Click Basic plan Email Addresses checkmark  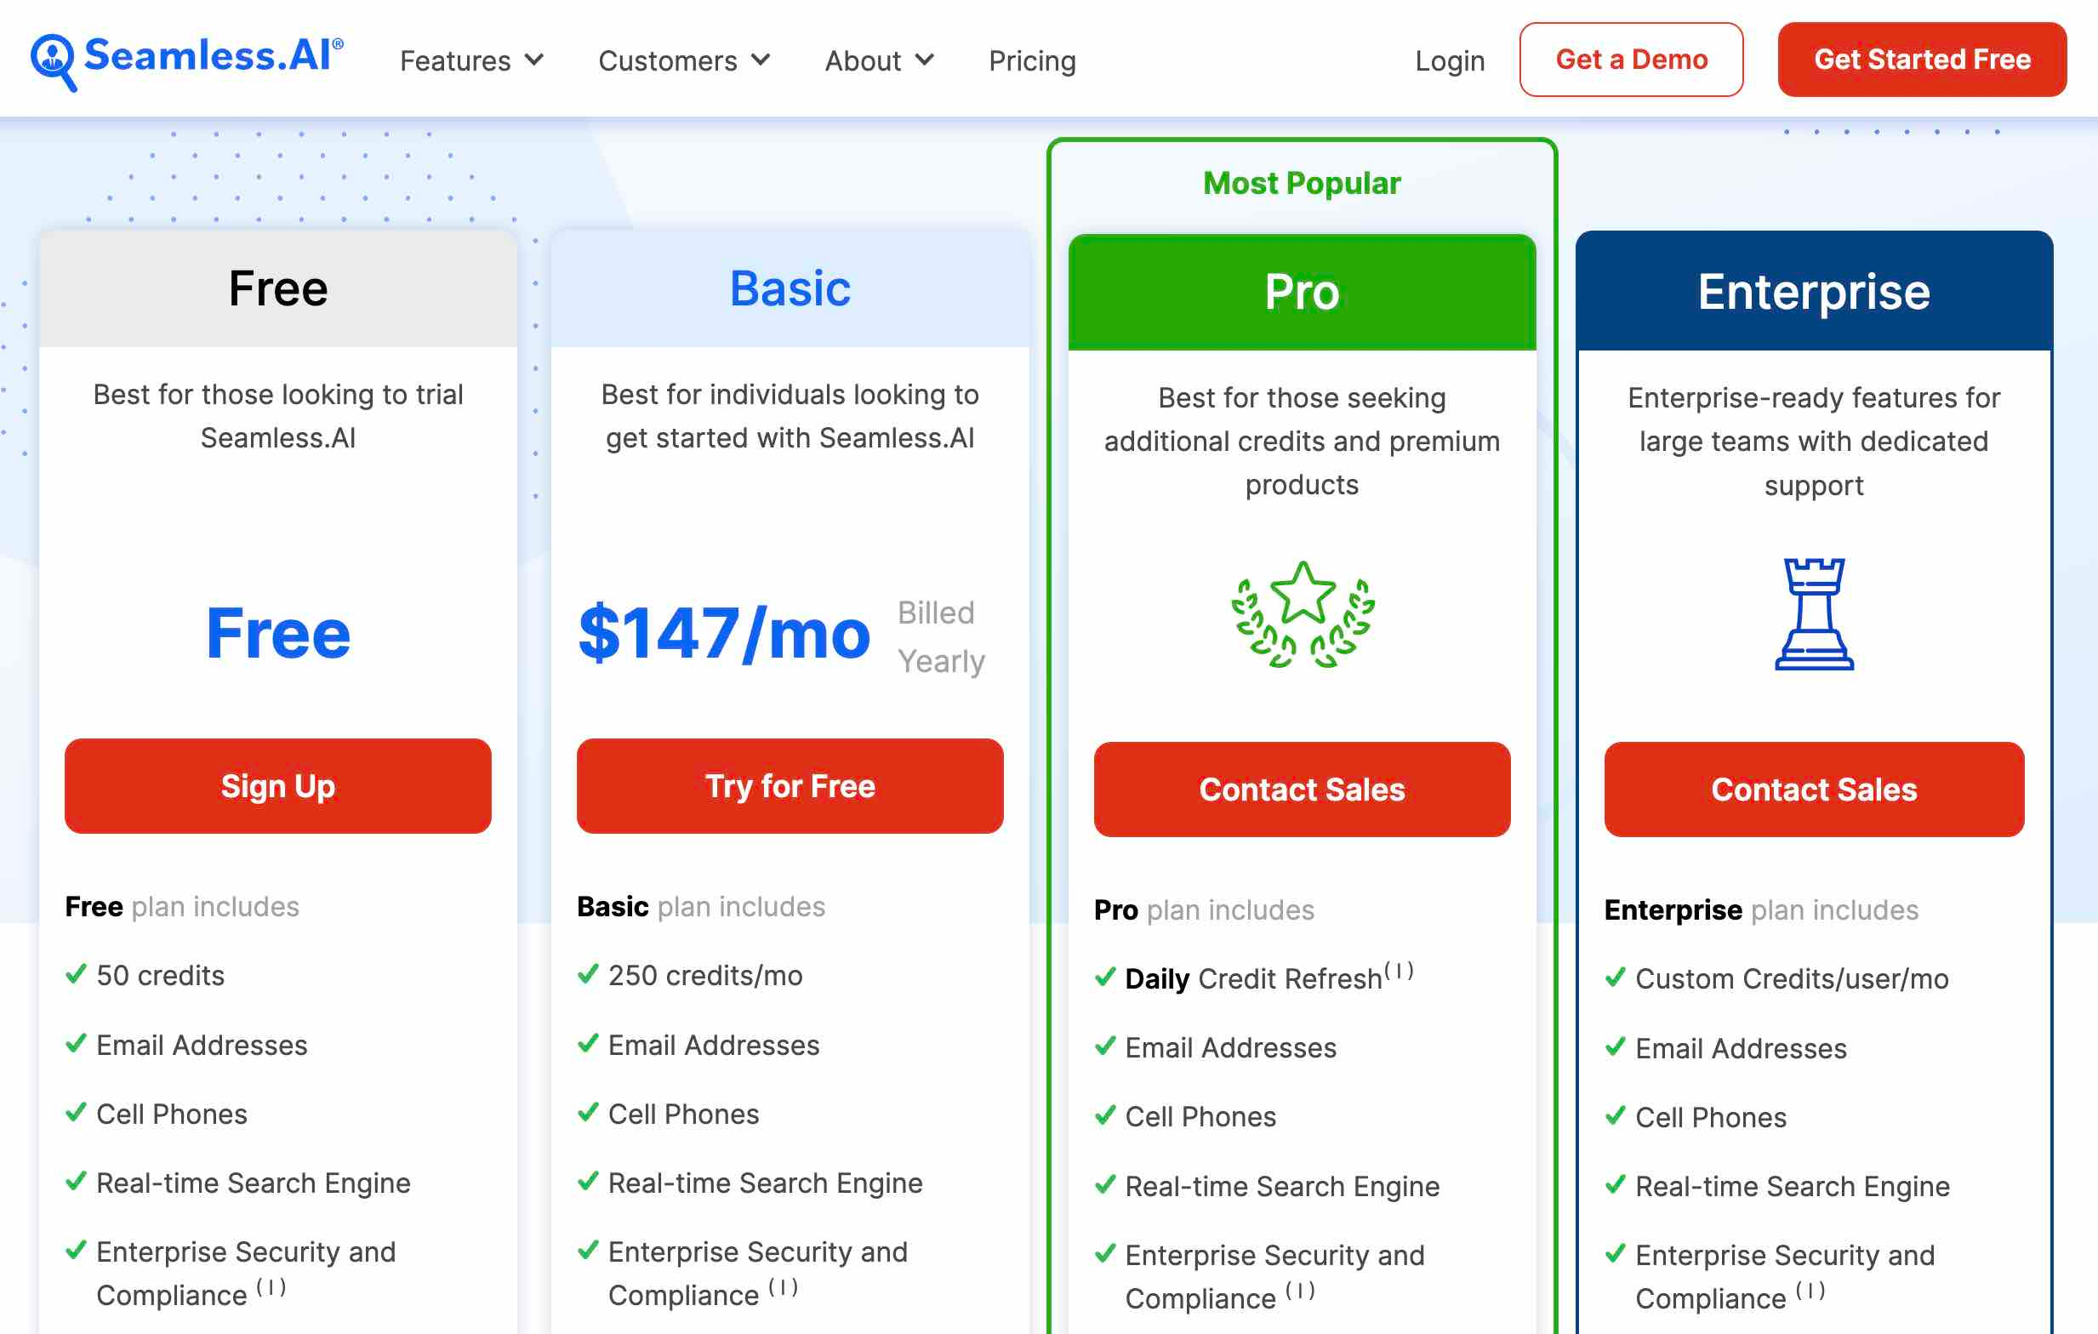pyautogui.click(x=588, y=1043)
